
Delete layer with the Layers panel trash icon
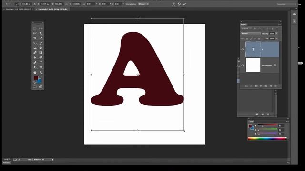(275, 86)
